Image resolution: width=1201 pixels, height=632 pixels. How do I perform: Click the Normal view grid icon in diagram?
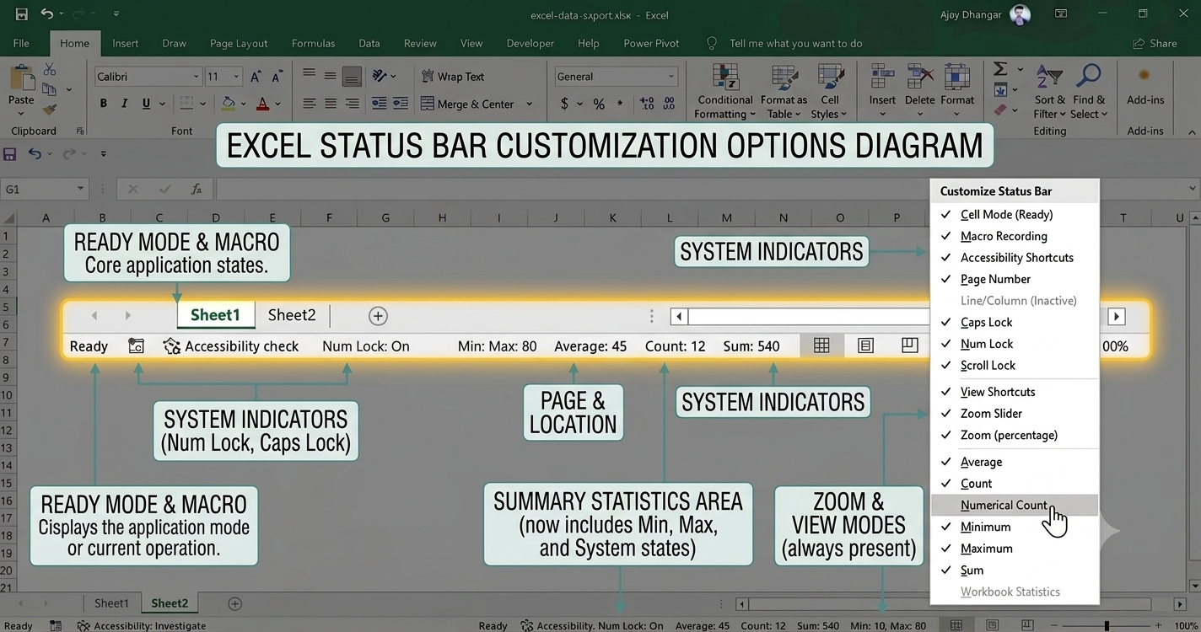[x=821, y=345]
